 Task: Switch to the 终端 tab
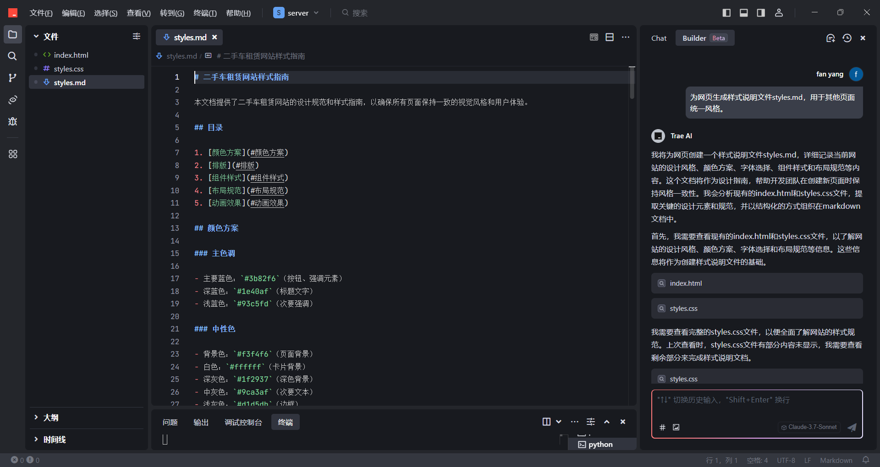pos(286,422)
